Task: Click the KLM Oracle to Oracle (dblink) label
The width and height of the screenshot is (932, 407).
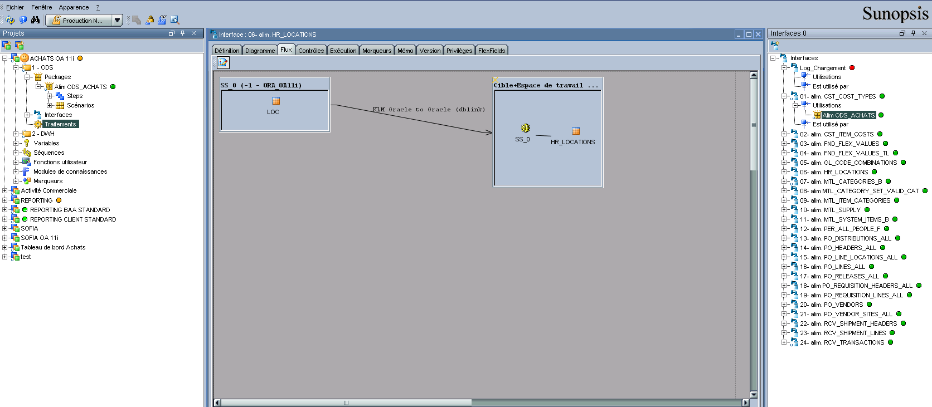Action: [429, 109]
